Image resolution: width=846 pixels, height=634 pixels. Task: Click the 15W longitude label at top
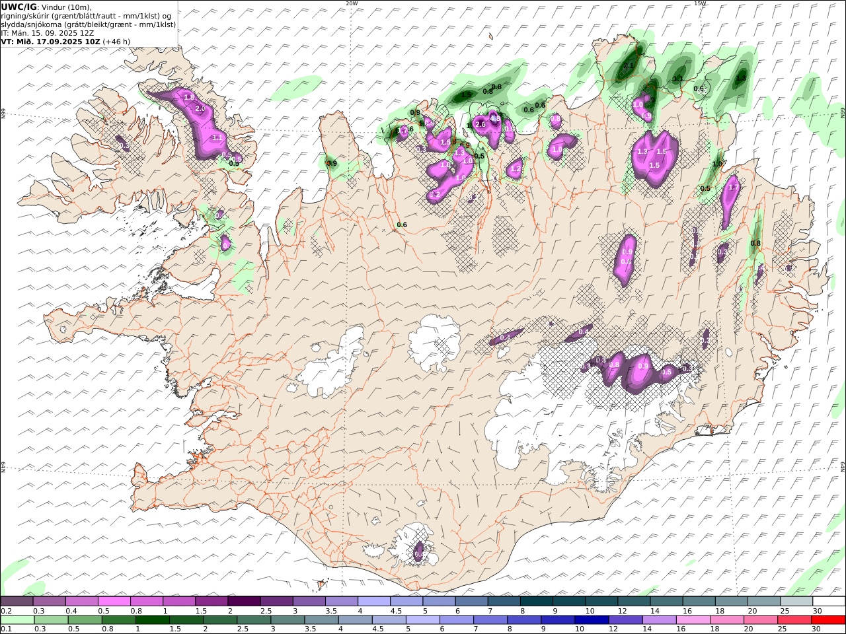click(x=700, y=3)
